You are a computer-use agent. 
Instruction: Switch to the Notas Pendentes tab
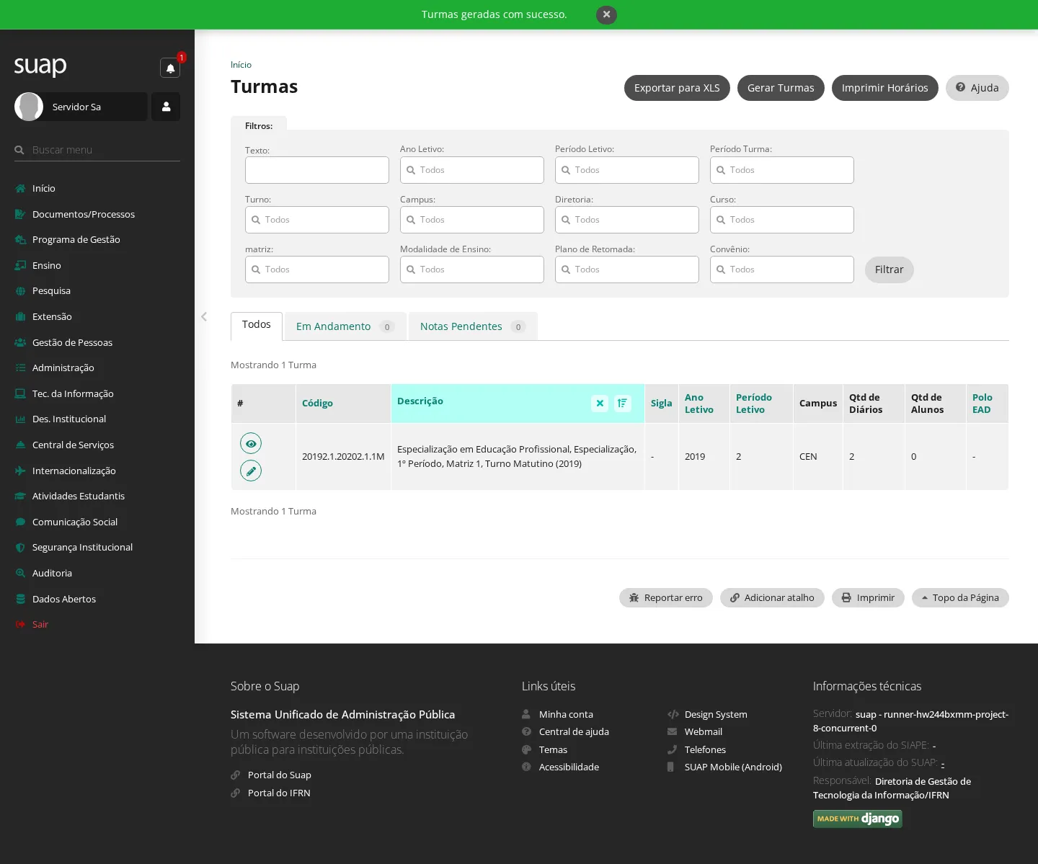pyautogui.click(x=473, y=326)
